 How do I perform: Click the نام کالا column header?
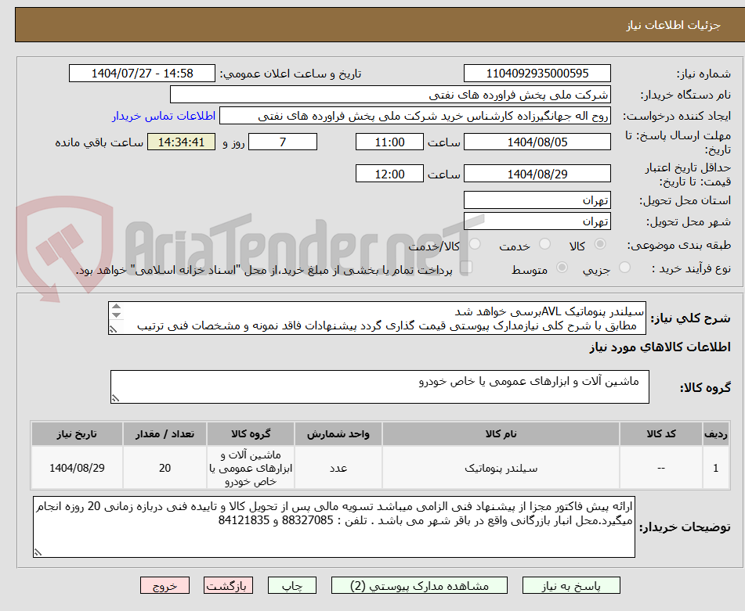click(501, 434)
